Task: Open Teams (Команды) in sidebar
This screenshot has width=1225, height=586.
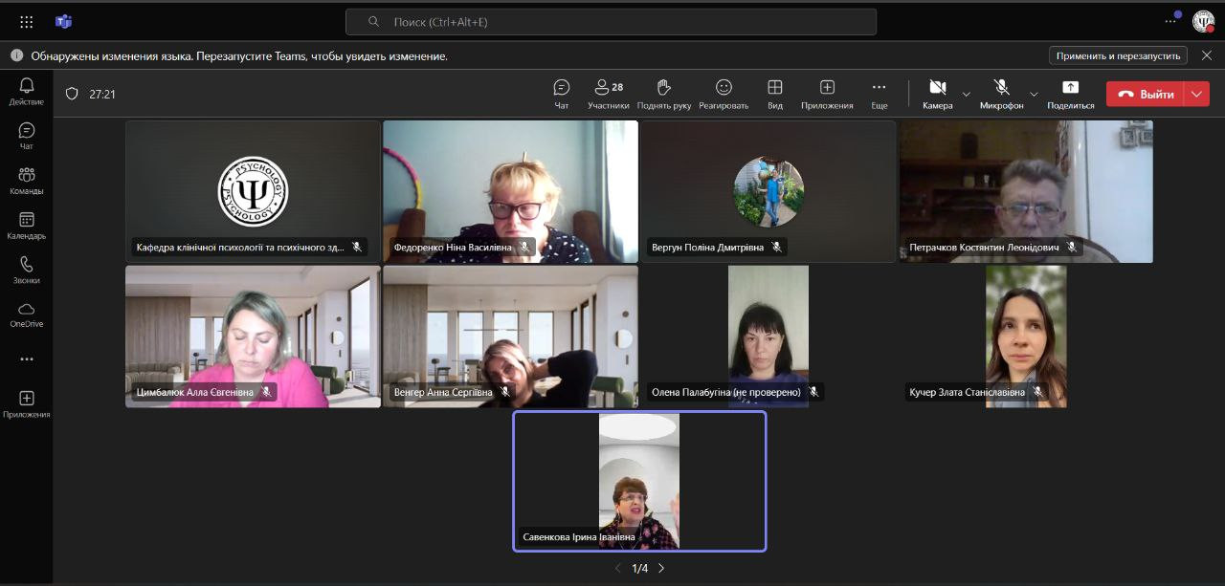Action: point(26,181)
